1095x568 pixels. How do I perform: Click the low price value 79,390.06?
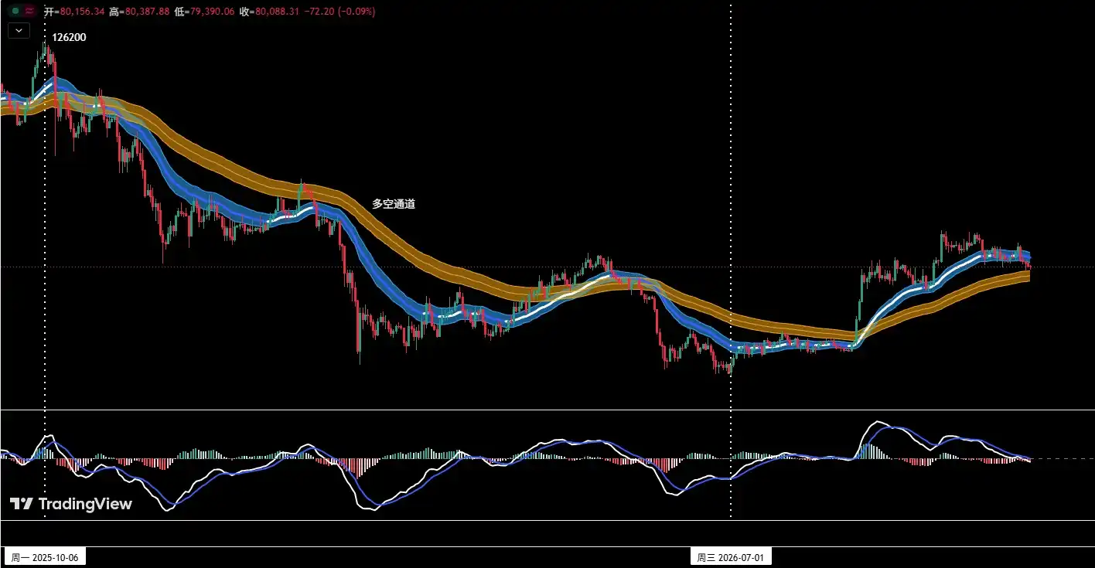point(212,12)
